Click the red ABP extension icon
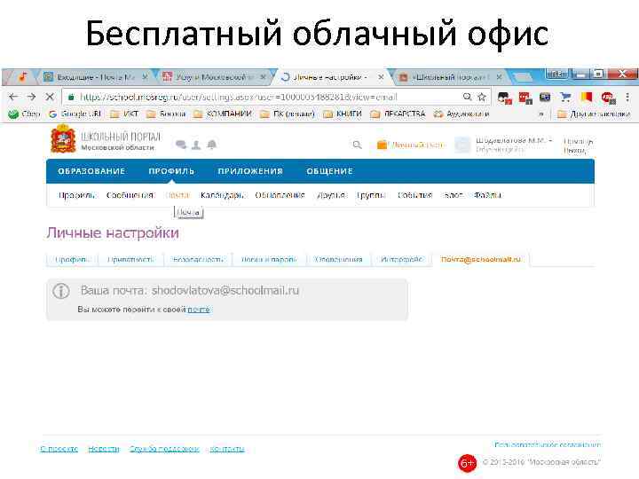Screen dimensions: 639x479 tap(608, 98)
